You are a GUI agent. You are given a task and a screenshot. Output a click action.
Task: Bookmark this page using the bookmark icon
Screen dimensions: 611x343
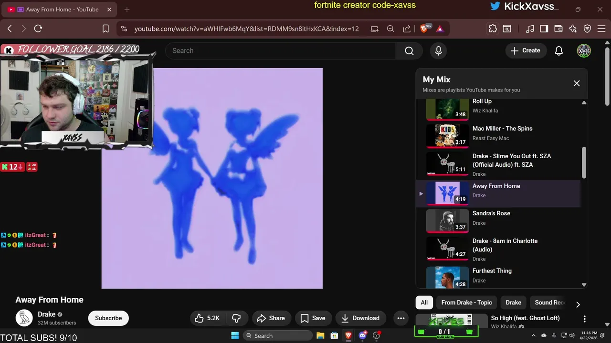[x=106, y=29]
